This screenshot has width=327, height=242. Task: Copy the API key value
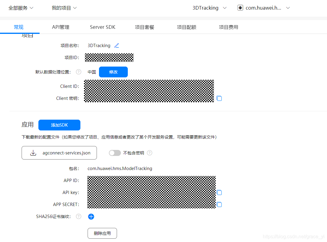coord(219,193)
